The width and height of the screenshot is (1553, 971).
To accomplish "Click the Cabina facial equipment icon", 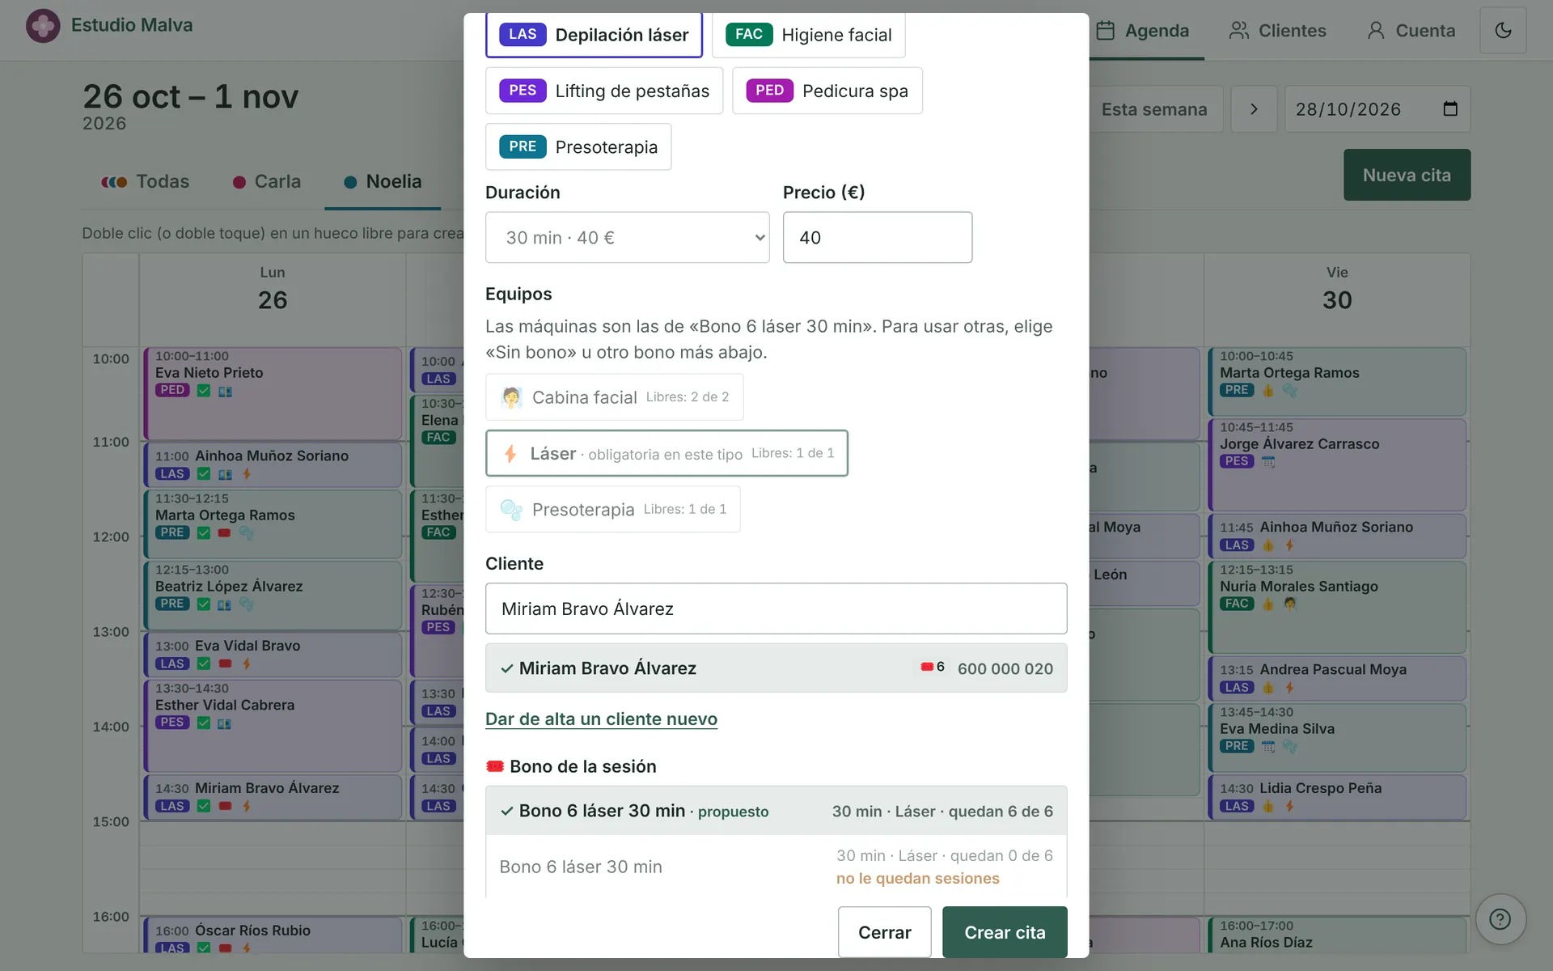I will [511, 397].
